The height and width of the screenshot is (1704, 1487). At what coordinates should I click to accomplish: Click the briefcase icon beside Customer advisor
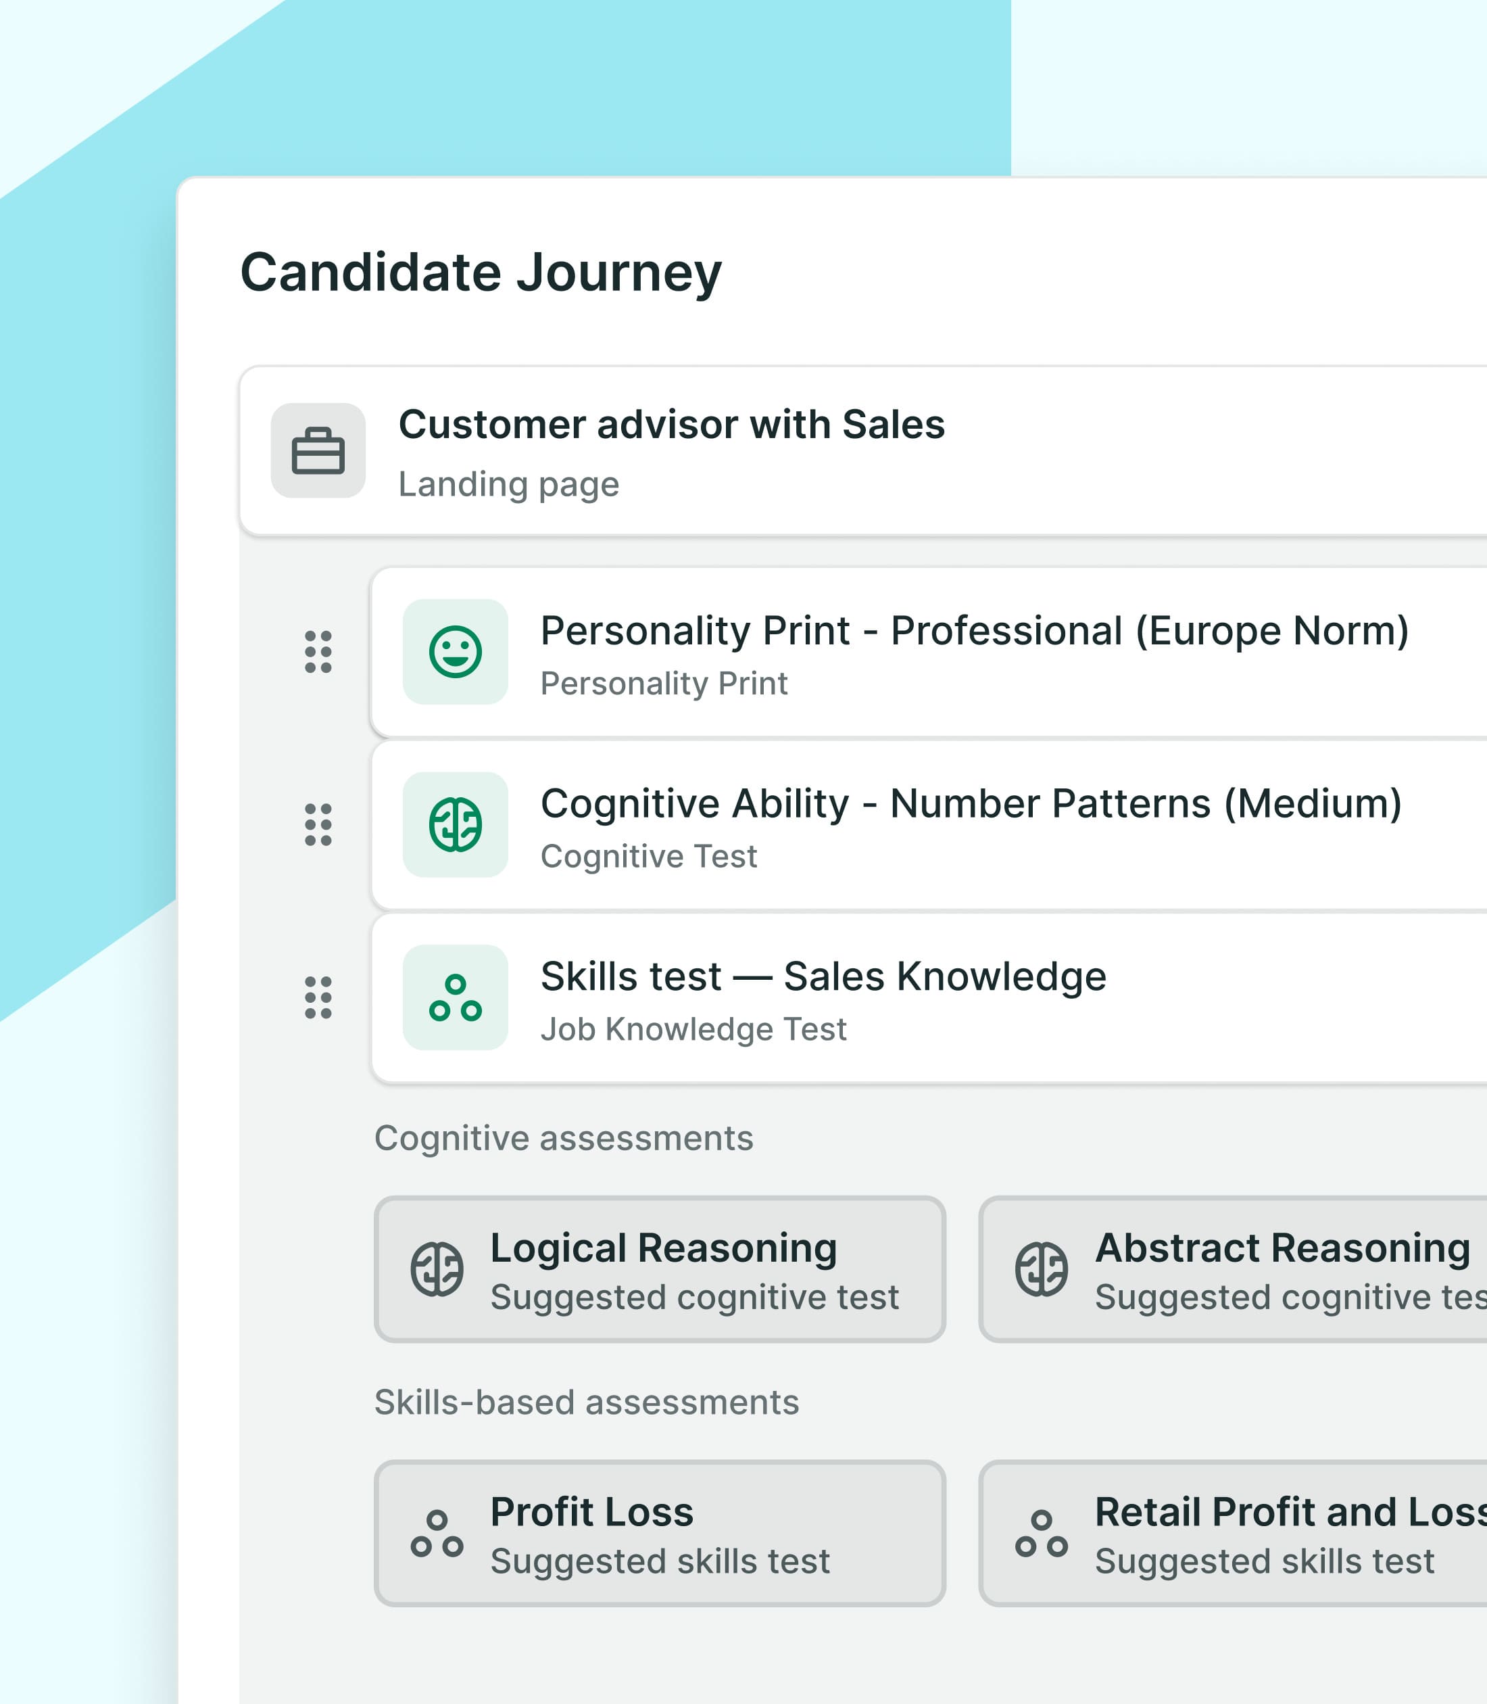(318, 451)
